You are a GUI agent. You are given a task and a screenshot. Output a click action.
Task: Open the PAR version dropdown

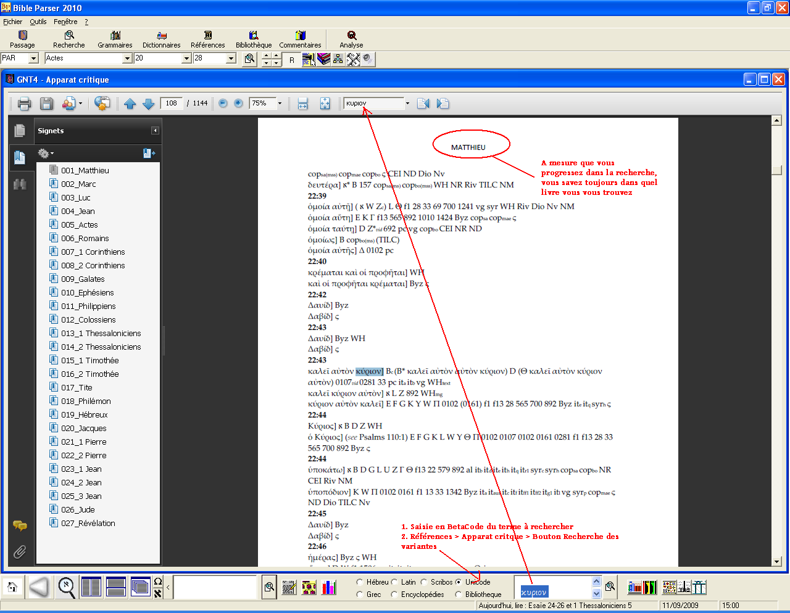coord(34,58)
